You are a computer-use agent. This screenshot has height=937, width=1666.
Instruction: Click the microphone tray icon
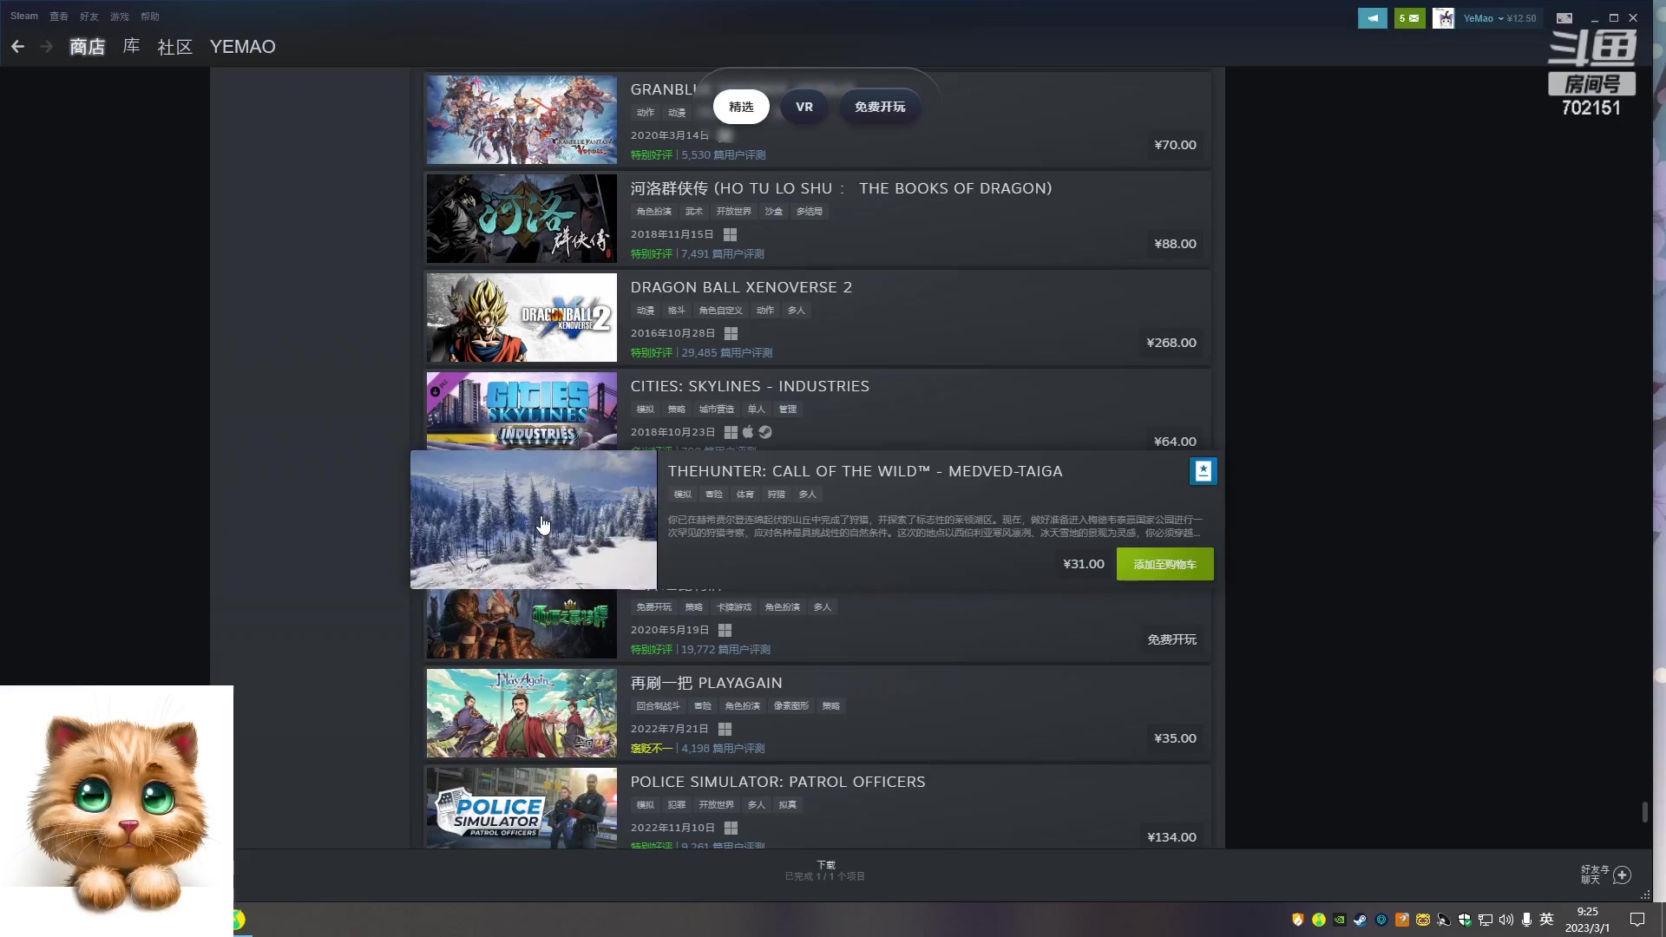pyautogui.click(x=1526, y=920)
